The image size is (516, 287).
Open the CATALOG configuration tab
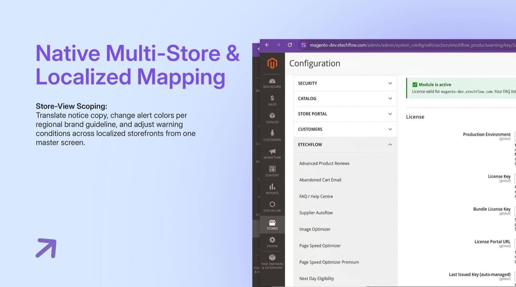tap(345, 99)
